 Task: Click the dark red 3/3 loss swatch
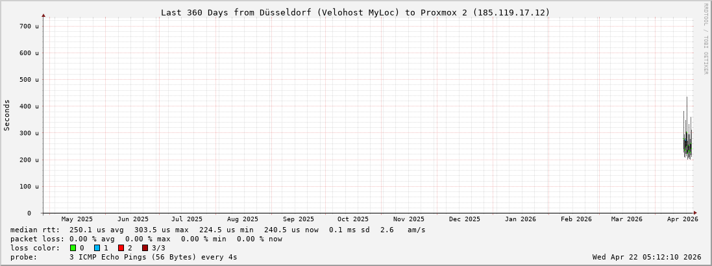(x=145, y=248)
